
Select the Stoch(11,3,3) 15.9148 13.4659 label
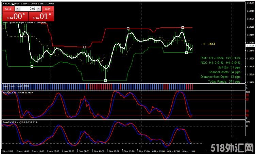click(x=18, y=92)
